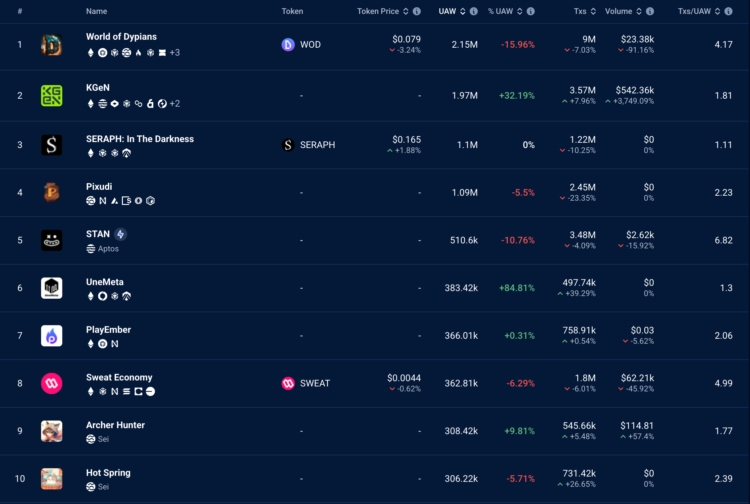Image resolution: width=750 pixels, height=504 pixels.
Task: Sort the table by UAW column
Action: click(x=463, y=11)
